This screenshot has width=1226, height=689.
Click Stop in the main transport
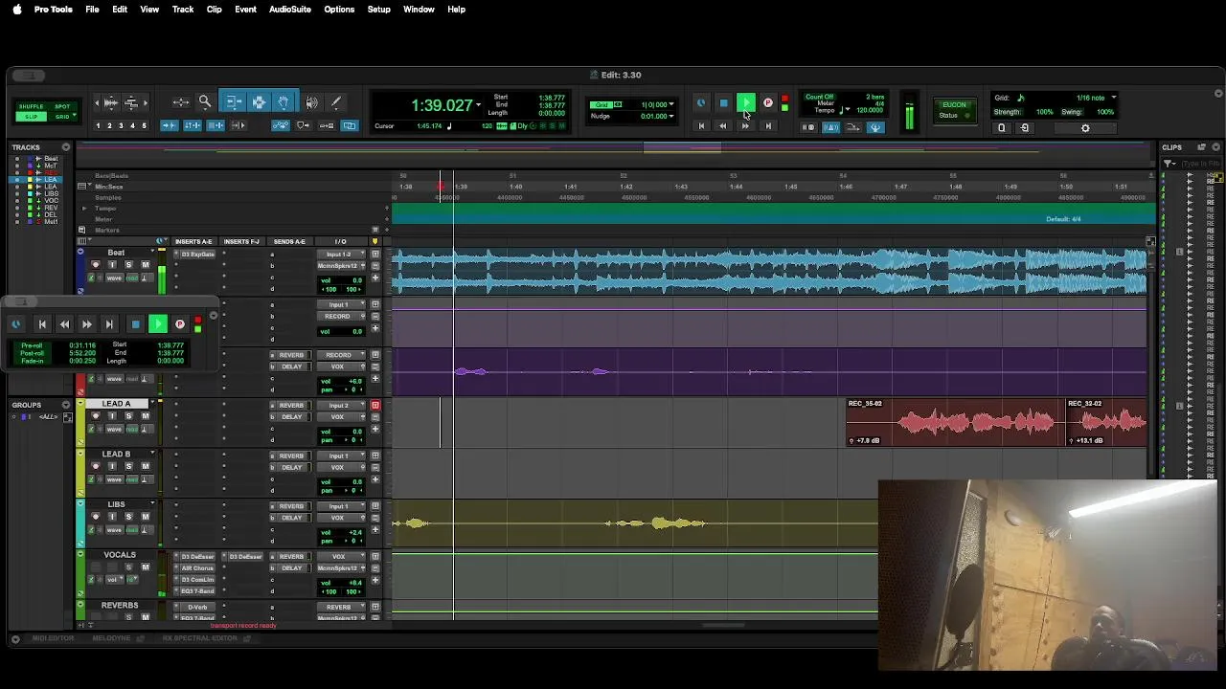coord(723,103)
